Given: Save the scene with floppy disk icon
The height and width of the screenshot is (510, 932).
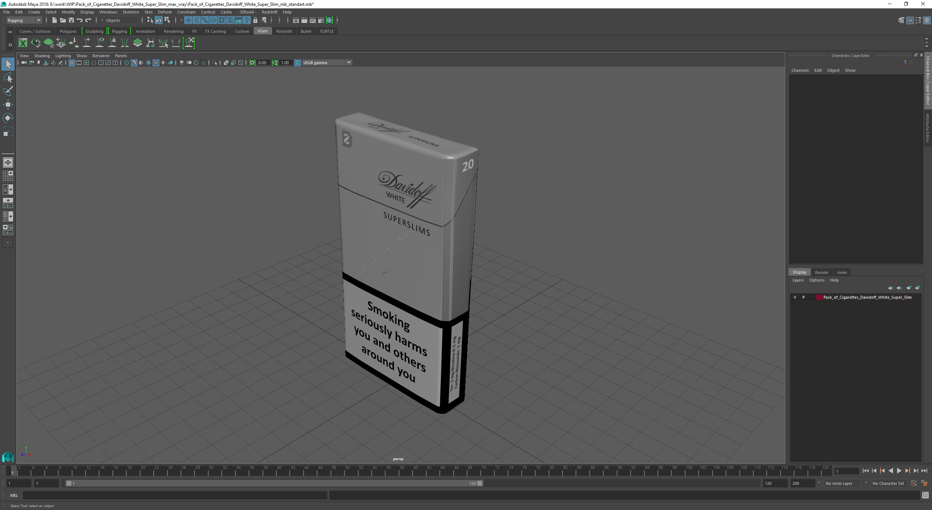Looking at the screenshot, I should click(71, 20).
